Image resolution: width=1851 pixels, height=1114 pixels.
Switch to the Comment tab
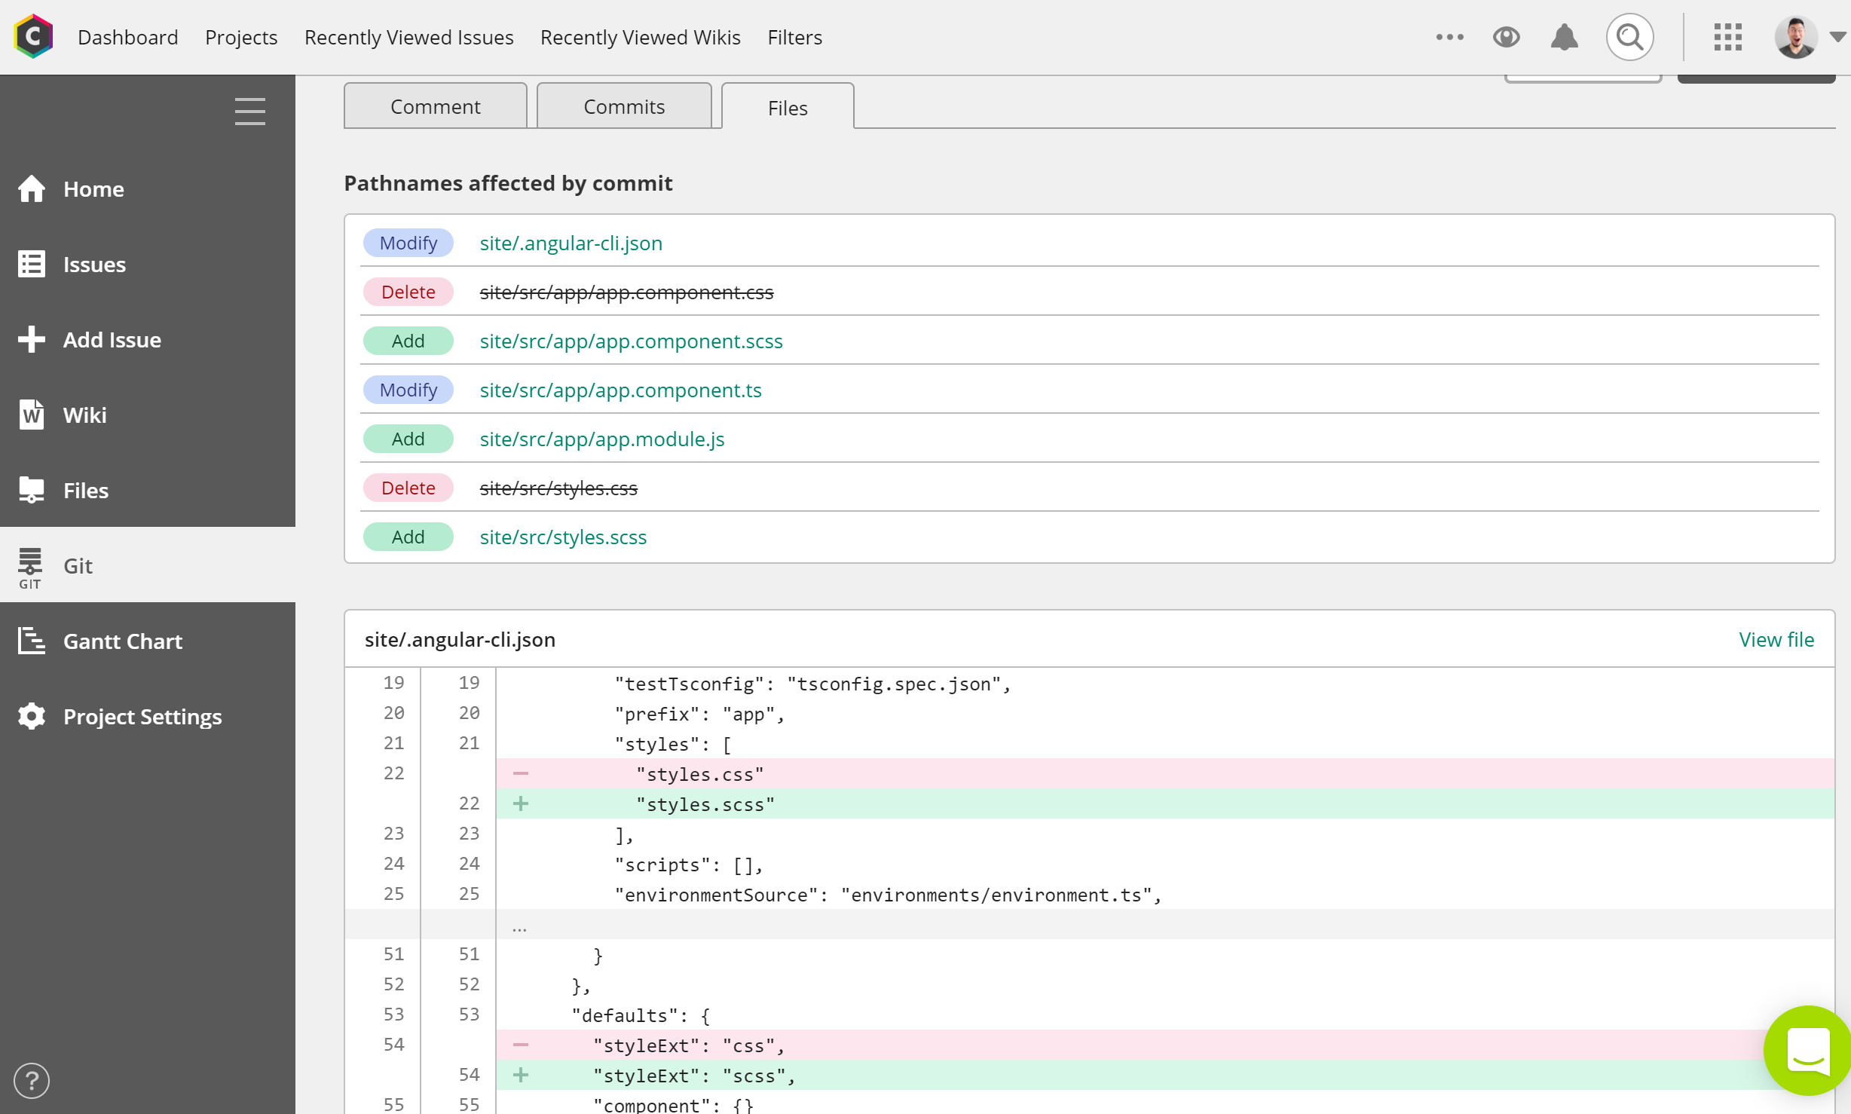[435, 106]
